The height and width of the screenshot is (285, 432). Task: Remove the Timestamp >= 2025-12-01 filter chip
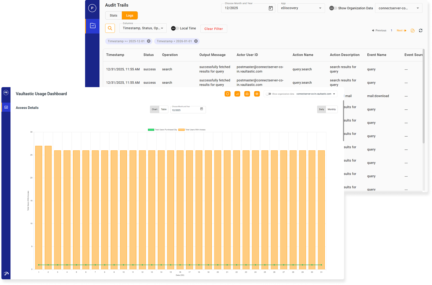pos(149,41)
